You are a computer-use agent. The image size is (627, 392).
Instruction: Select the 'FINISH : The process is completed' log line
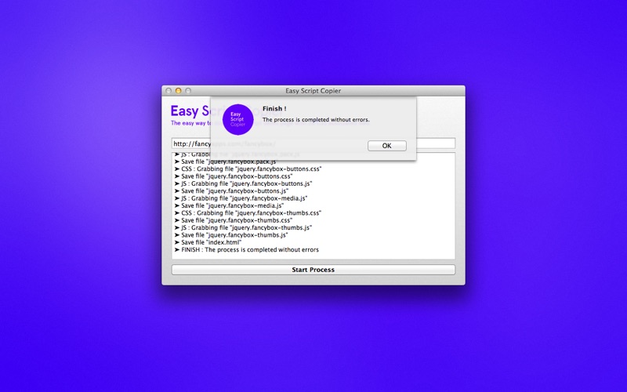[247, 249]
